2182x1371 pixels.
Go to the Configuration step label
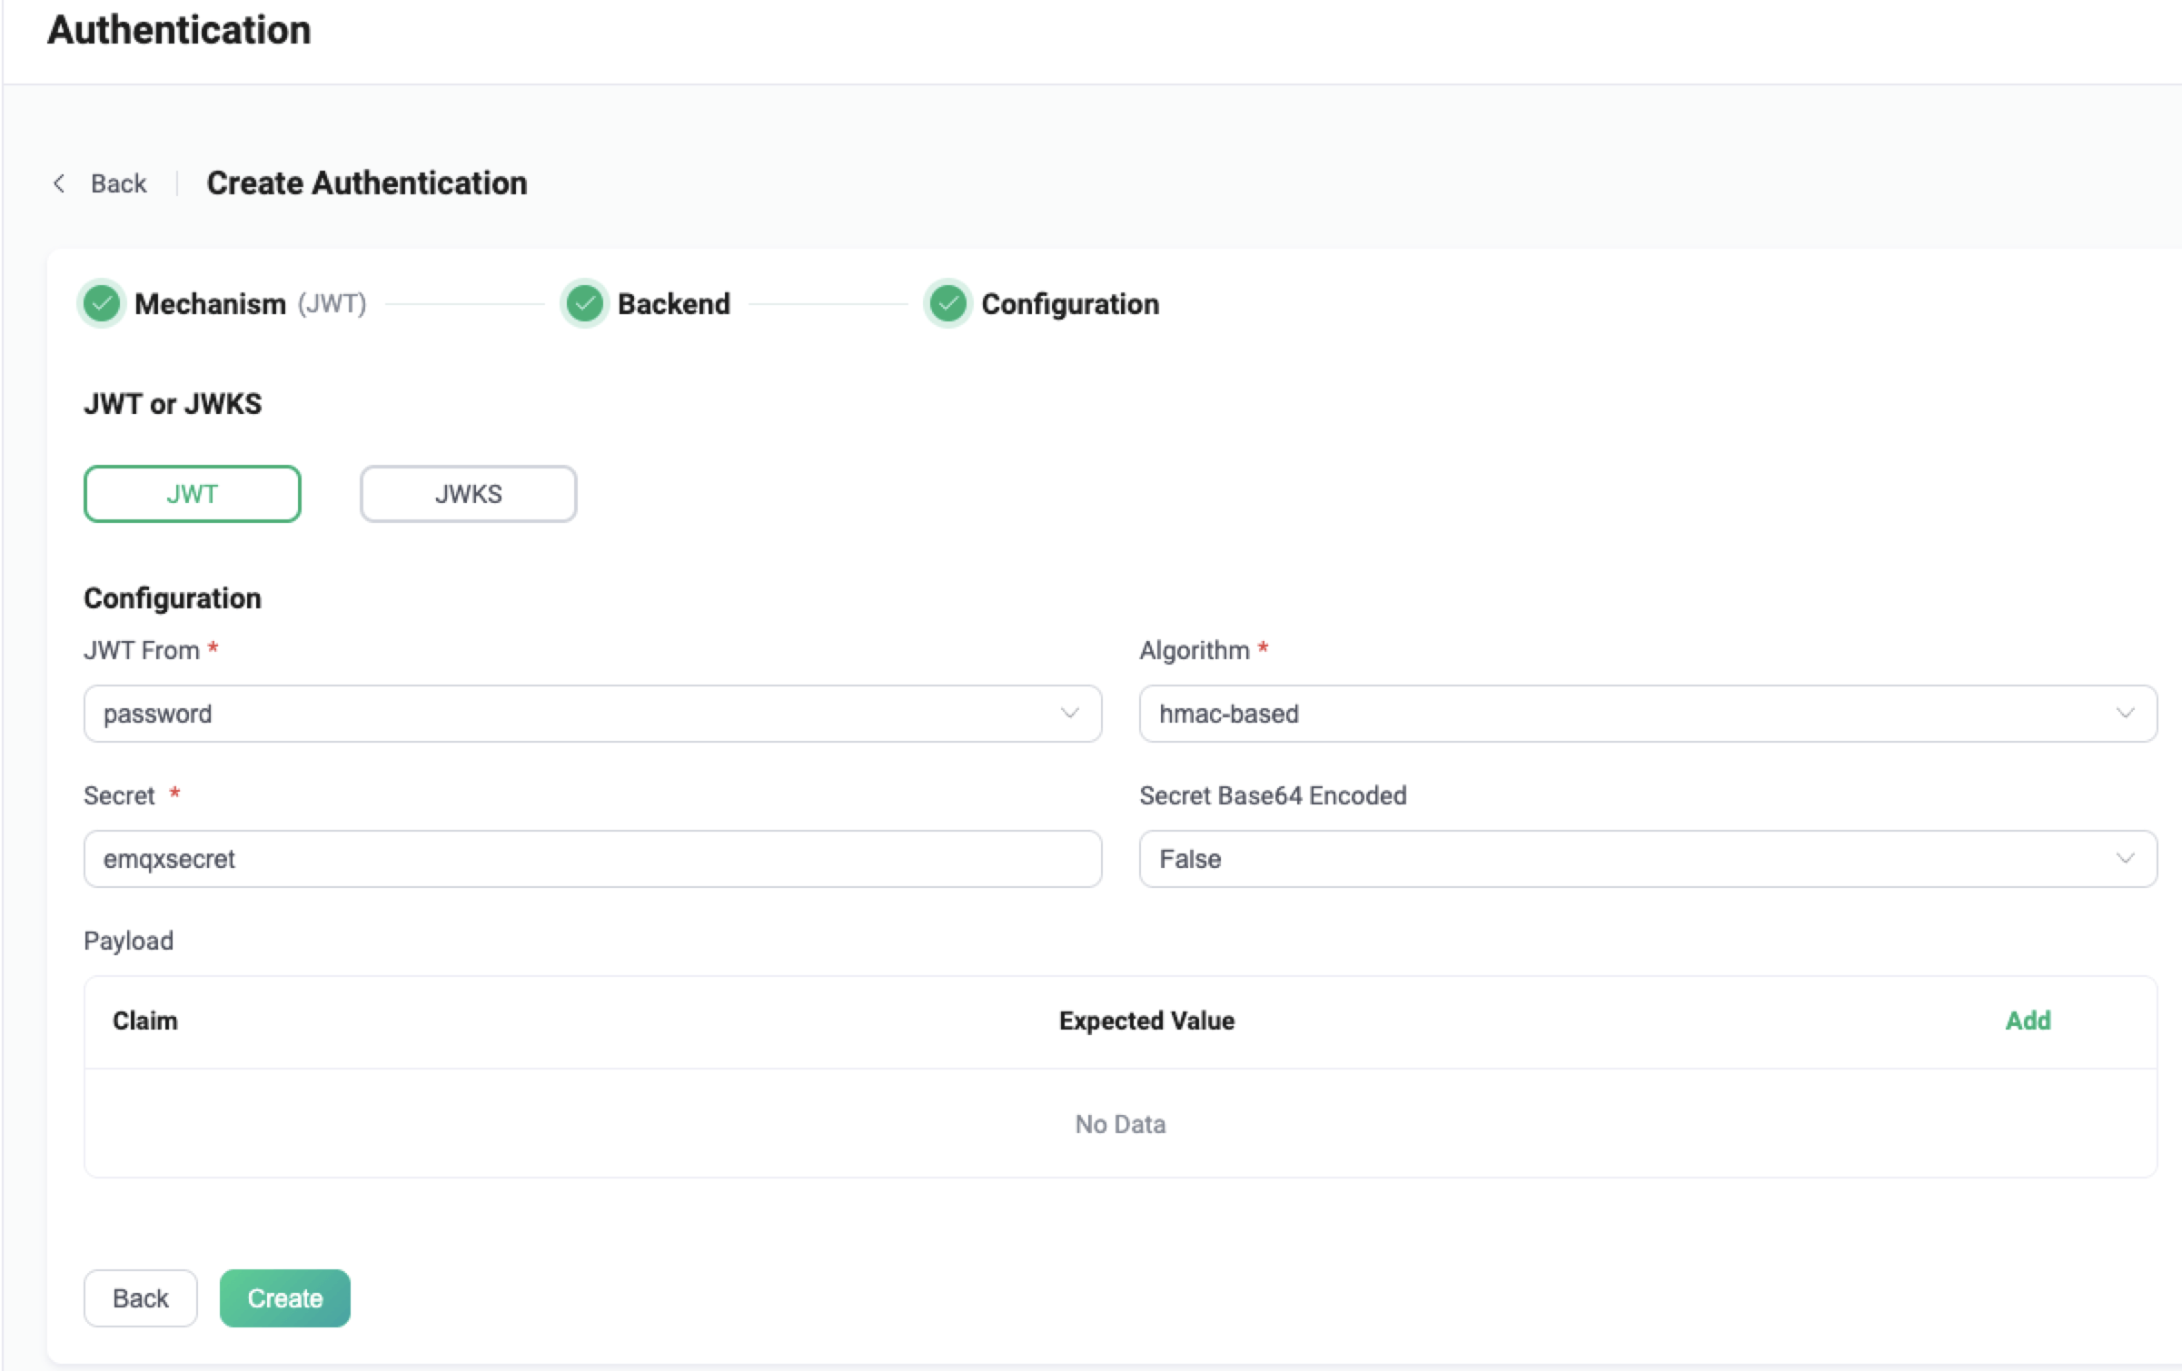[1069, 303]
